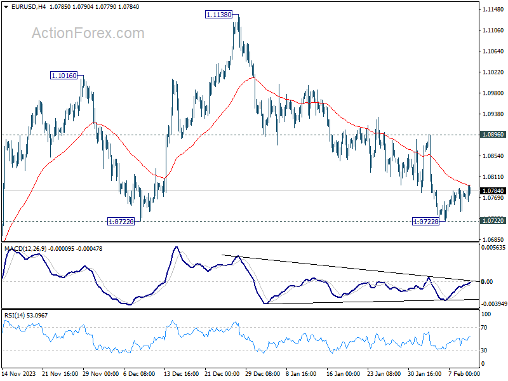
Task: Select the 1.10160 peak price label
Action: point(64,76)
